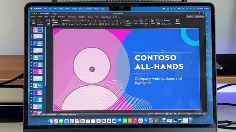Image resolution: width=236 pixels, height=132 pixels.
Task: Open the font name combo box
Action: coord(72,21)
